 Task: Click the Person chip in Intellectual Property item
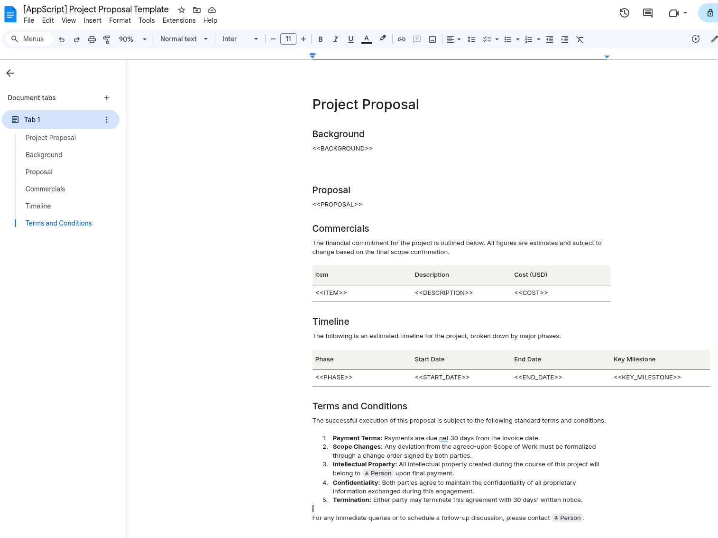click(378, 473)
